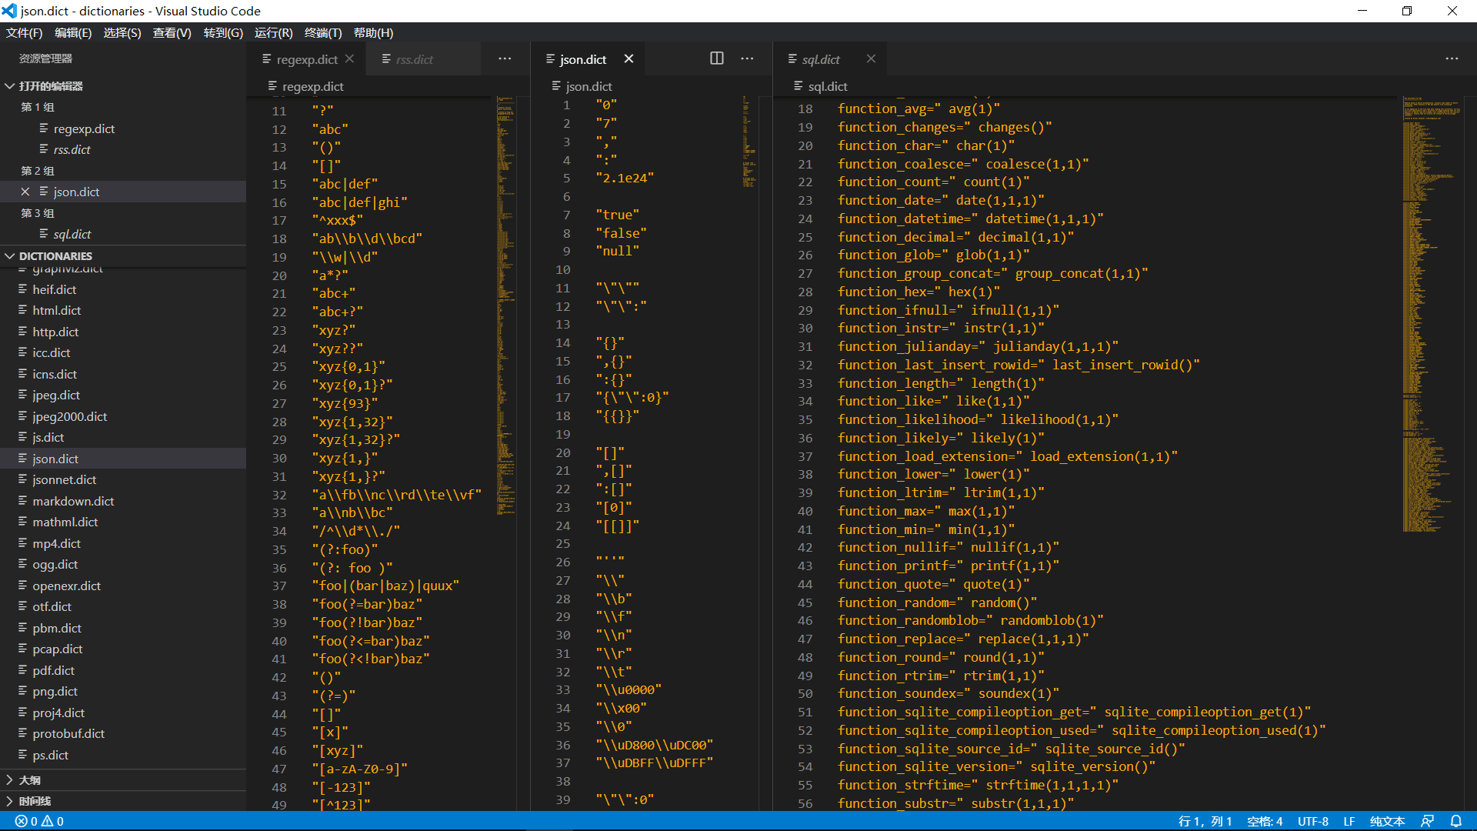Switch to the rss.dict tab
Viewport: 1477px width, 831px height.
click(x=415, y=59)
